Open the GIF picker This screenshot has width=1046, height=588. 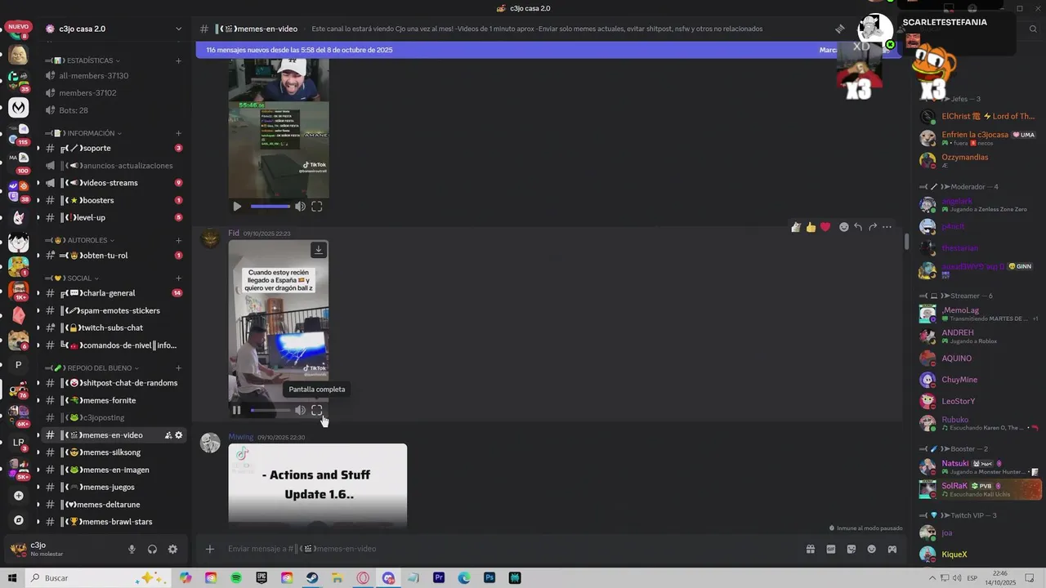(x=831, y=549)
